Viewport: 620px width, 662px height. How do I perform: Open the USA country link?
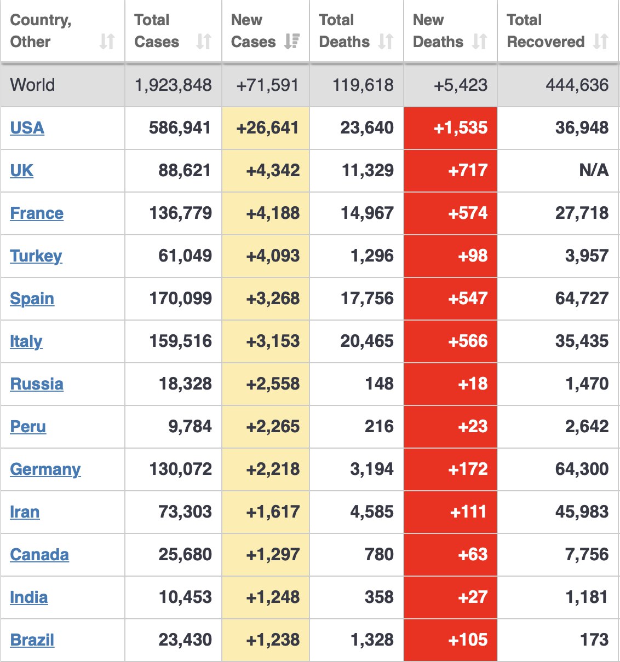click(27, 128)
